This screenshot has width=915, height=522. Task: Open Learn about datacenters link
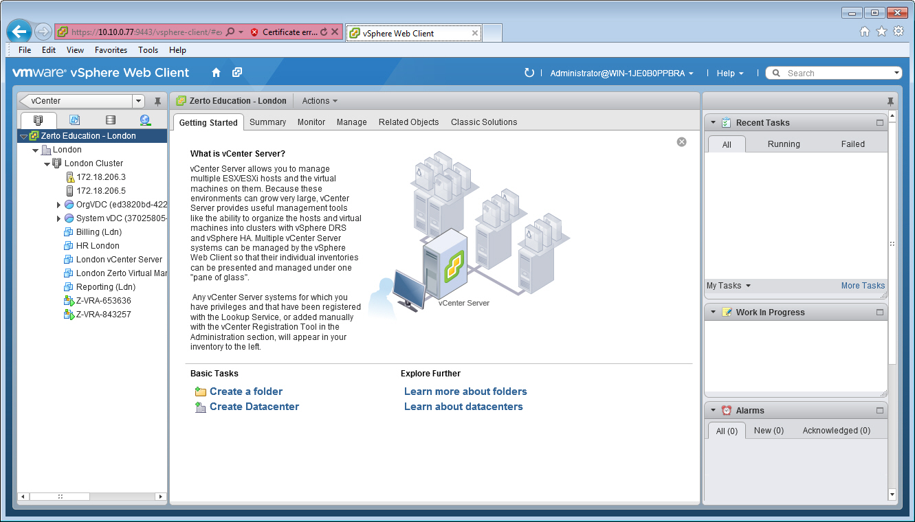pyautogui.click(x=463, y=407)
